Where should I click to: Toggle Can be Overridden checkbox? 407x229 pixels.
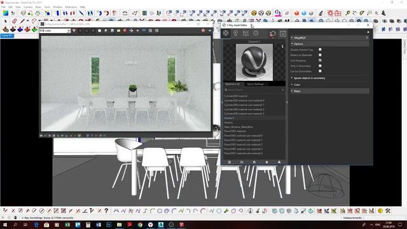pyautogui.click(x=320, y=71)
